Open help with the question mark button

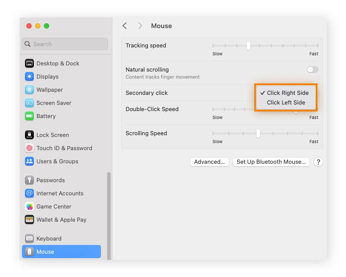tap(318, 162)
